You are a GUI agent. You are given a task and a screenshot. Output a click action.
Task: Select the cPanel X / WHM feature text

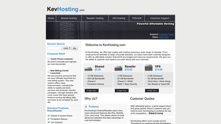pos(125,81)
